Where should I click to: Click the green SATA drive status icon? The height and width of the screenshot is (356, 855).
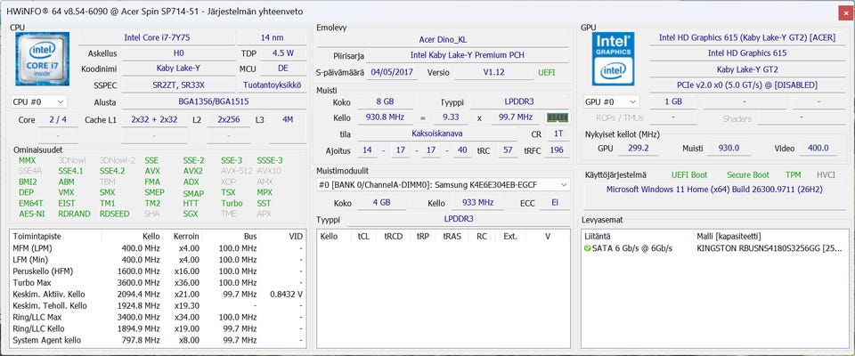pyautogui.click(x=587, y=248)
